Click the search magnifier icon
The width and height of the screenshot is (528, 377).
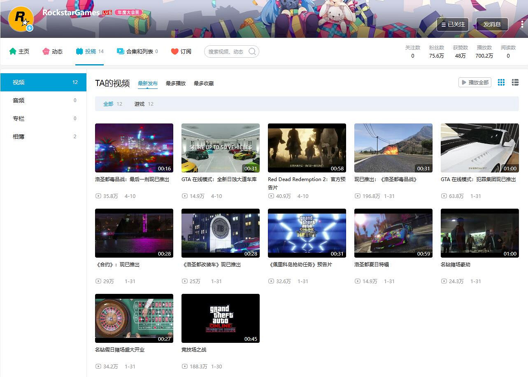tap(251, 51)
